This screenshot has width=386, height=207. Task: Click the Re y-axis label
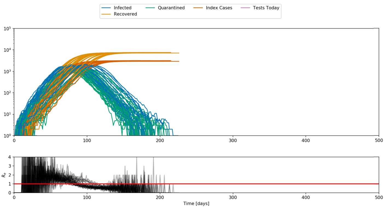tap(3, 175)
